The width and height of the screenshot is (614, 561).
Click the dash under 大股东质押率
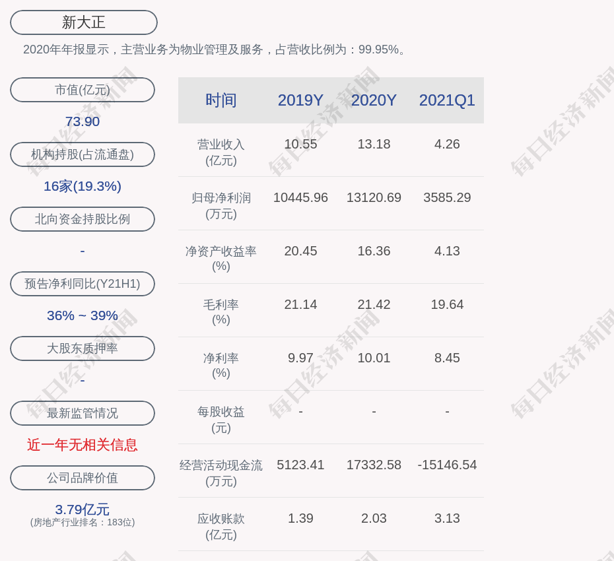click(83, 380)
